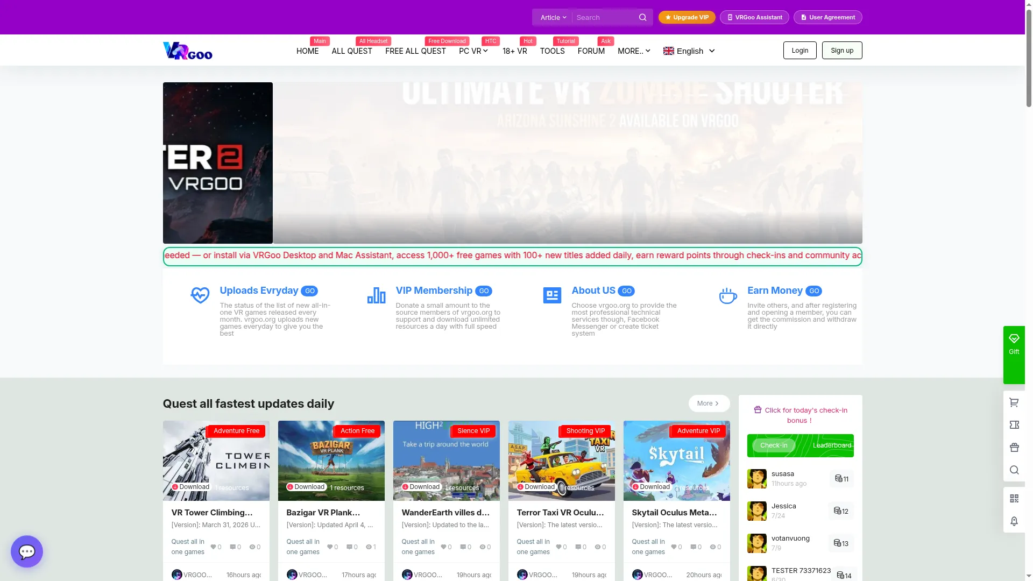Open the User Agreement
This screenshot has height=581, width=1033.
(x=827, y=17)
